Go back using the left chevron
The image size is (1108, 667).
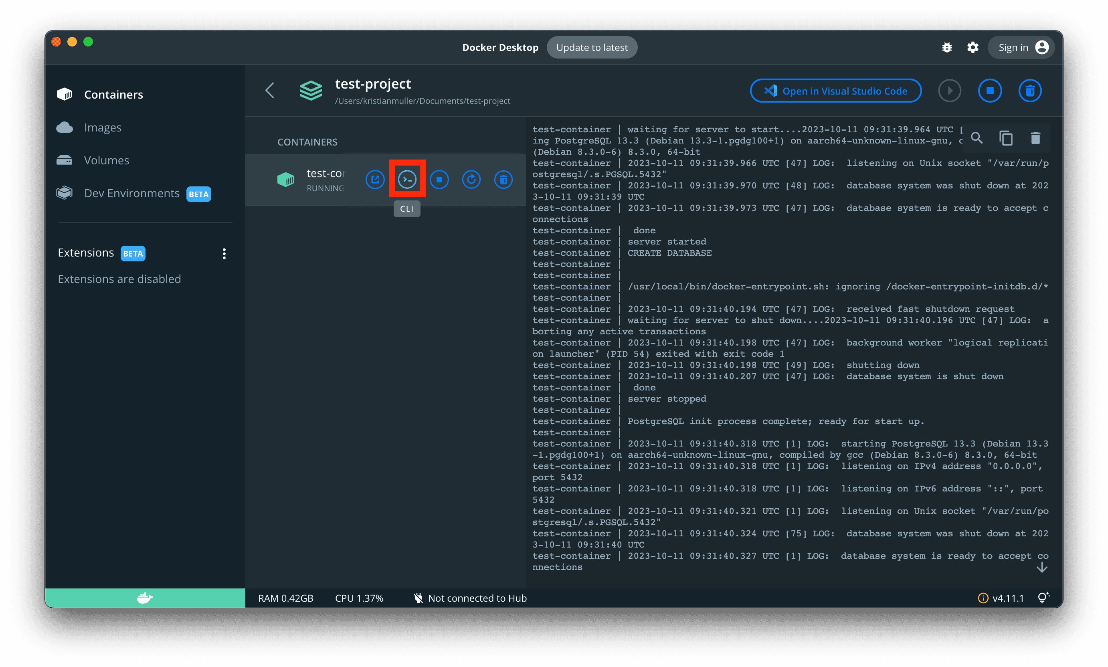point(270,90)
